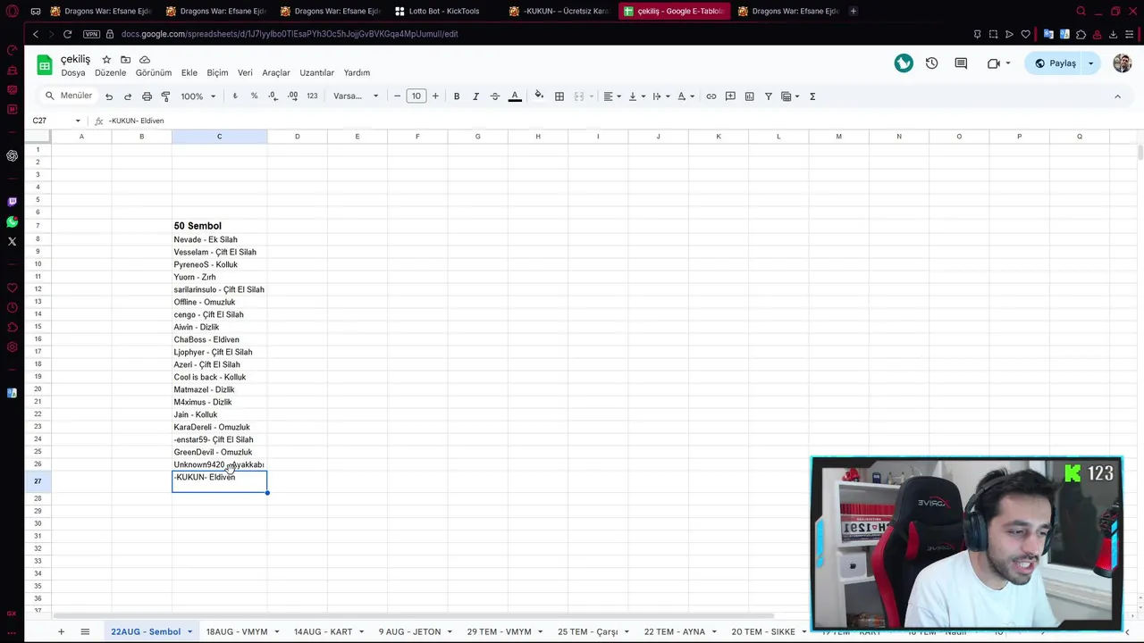Open the all sheets list icon
This screenshot has width=1144, height=643.
coord(85,632)
